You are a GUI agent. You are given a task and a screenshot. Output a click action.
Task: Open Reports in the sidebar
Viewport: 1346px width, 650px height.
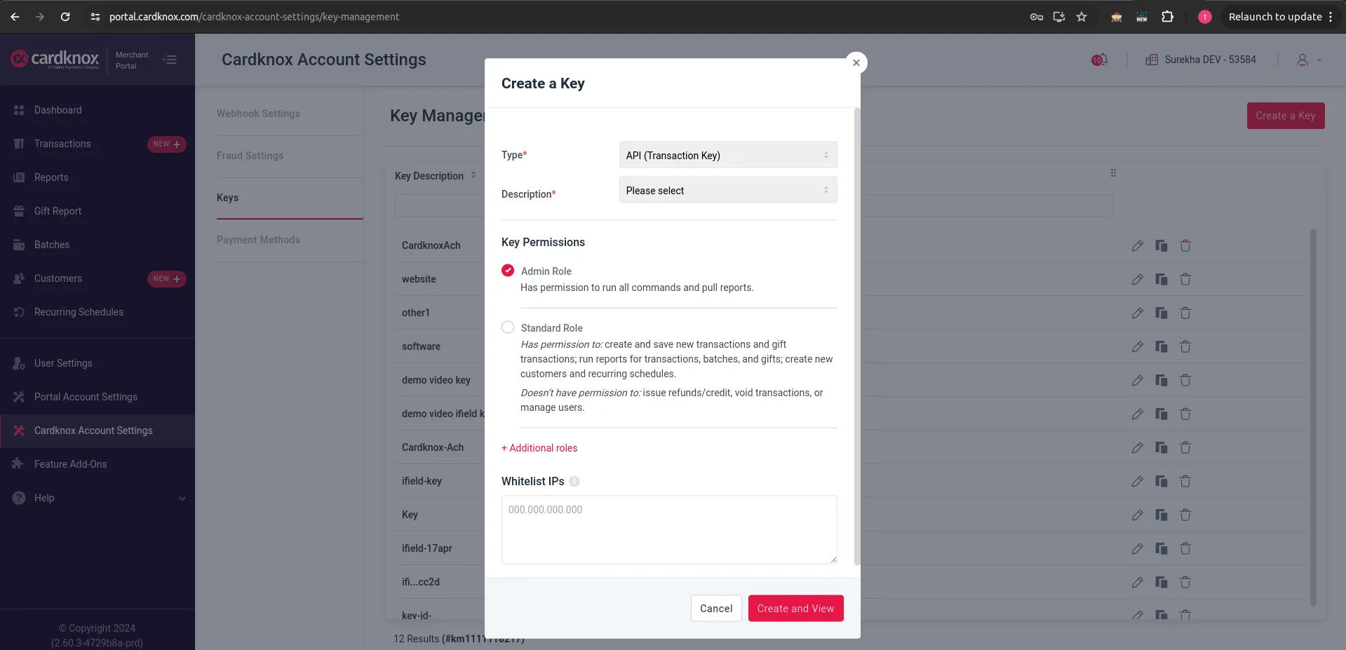tap(51, 177)
